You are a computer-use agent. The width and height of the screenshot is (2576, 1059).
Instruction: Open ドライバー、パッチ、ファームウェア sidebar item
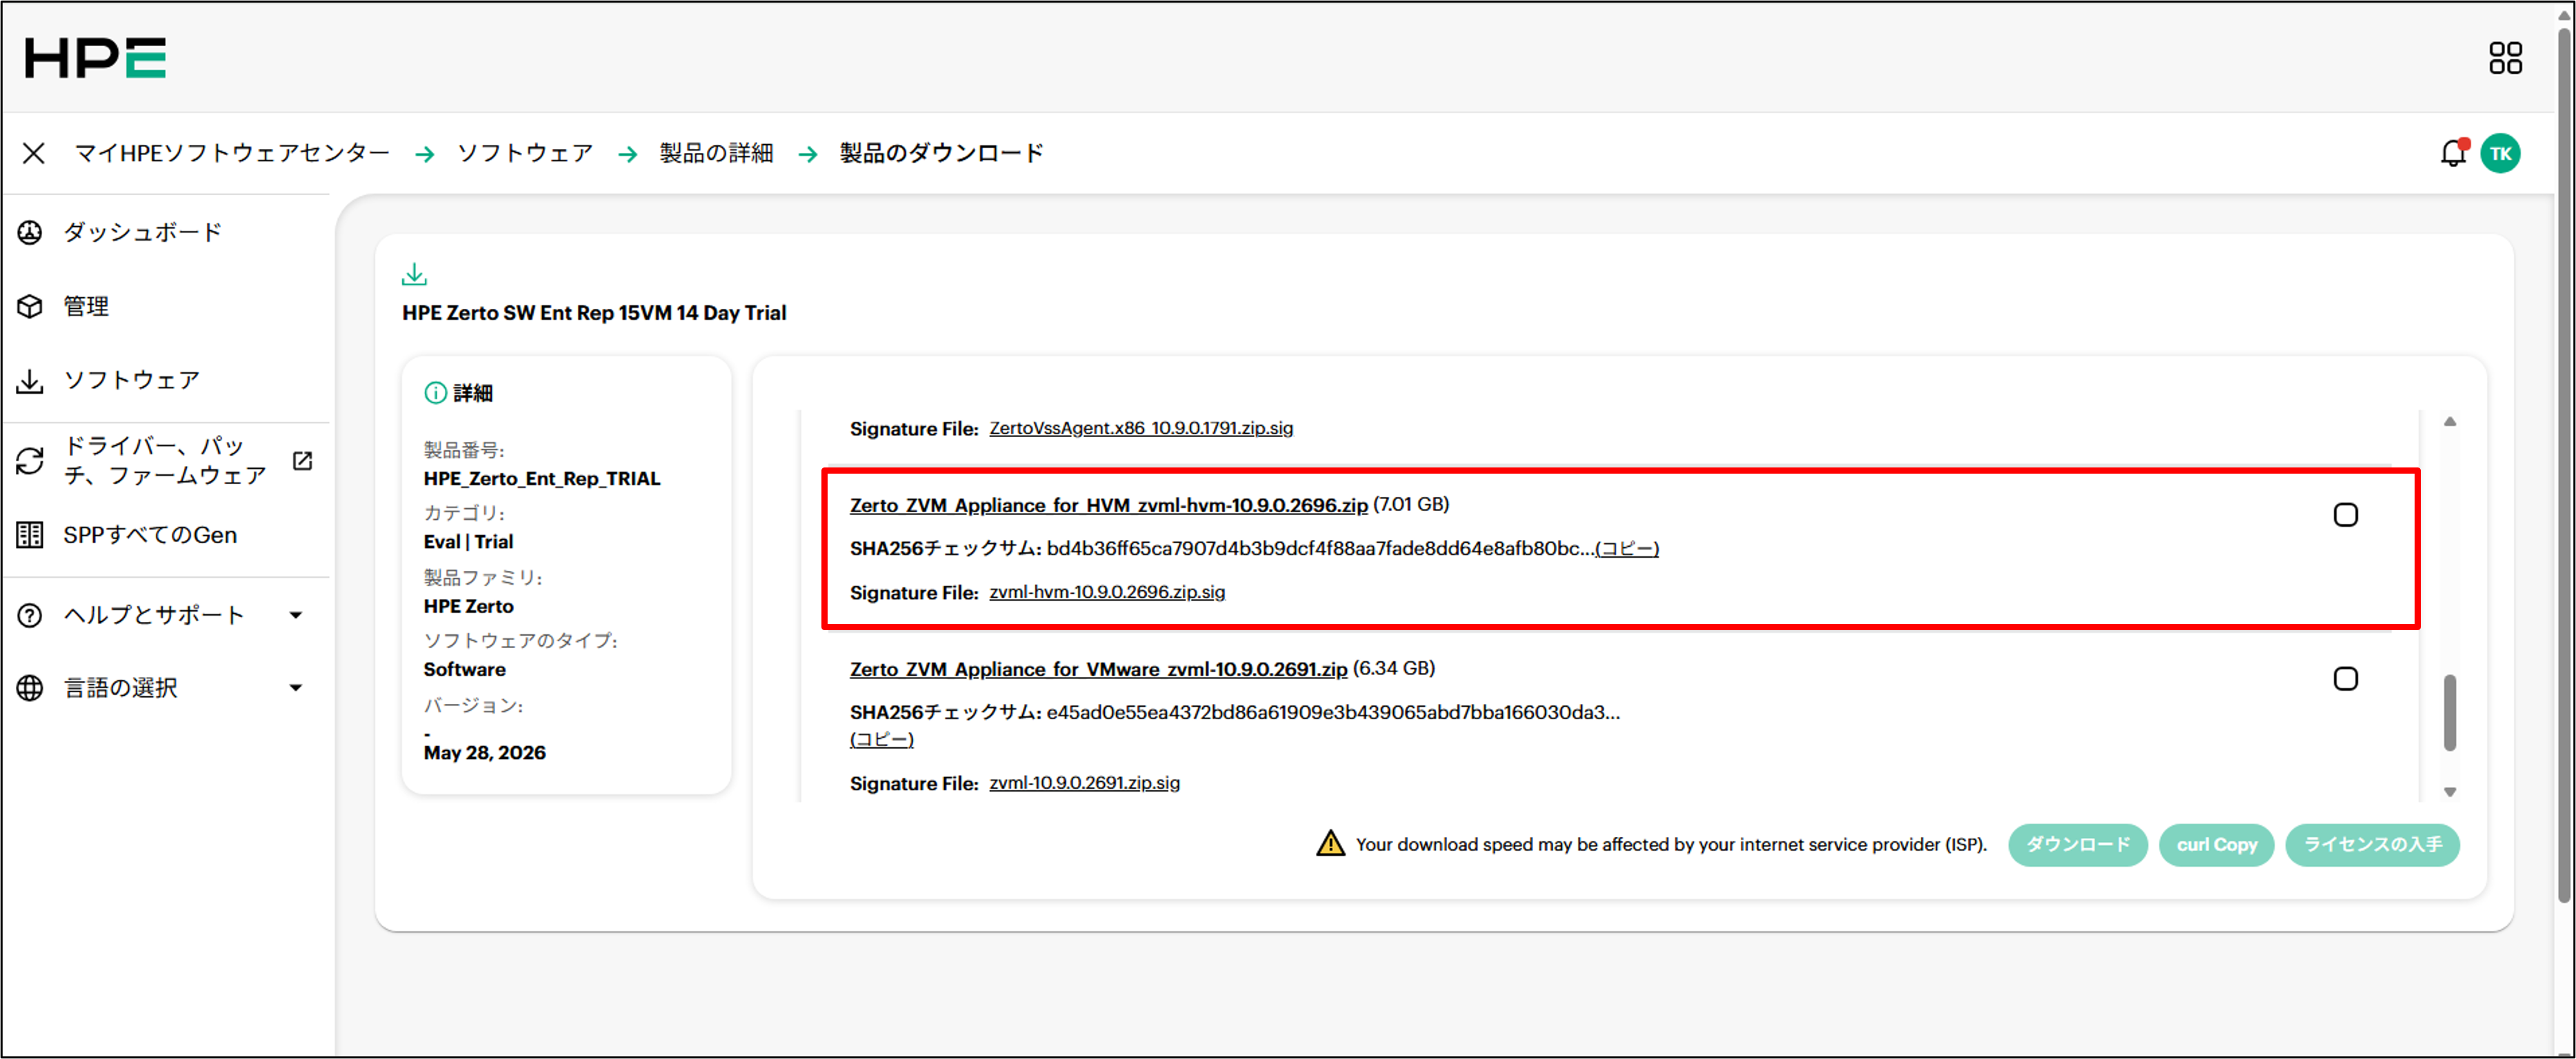(165, 460)
